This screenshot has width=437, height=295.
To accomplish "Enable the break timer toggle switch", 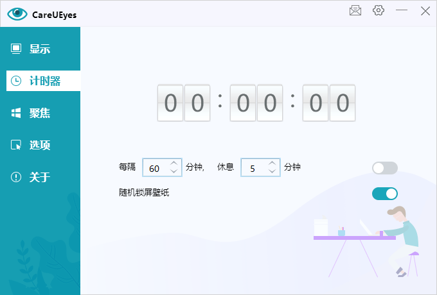I will (385, 168).
